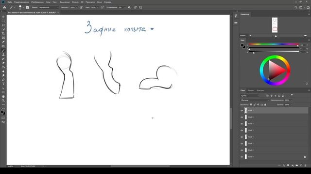This screenshot has height=174, width=311.
Task: Select the Eraser tool
Action: click(x=3, y=63)
